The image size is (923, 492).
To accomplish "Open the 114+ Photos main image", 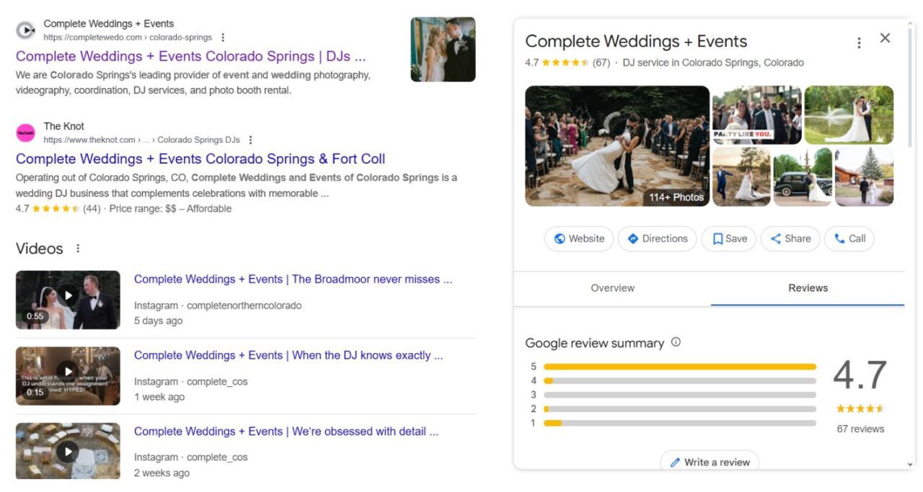I will coord(617,146).
